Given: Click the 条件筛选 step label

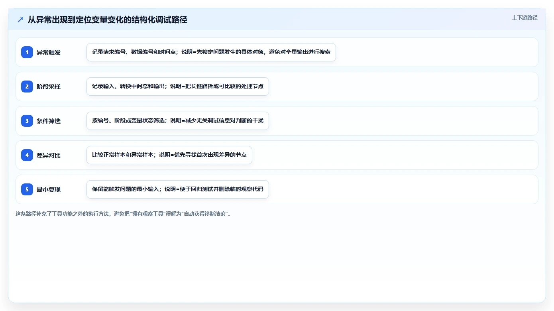Looking at the screenshot, I should click(x=49, y=121).
